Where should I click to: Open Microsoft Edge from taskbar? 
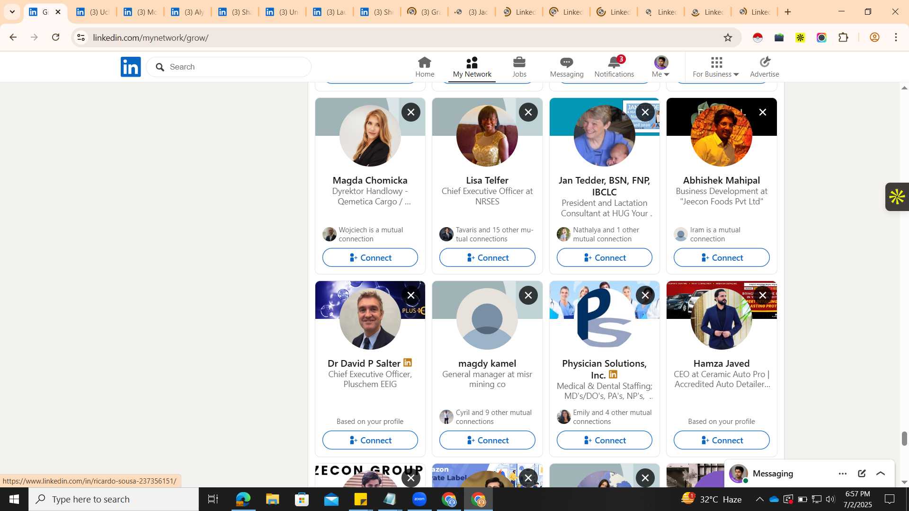tap(243, 499)
